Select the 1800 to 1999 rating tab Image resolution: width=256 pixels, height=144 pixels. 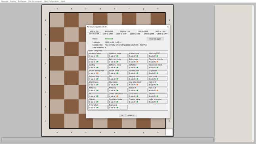108,34
